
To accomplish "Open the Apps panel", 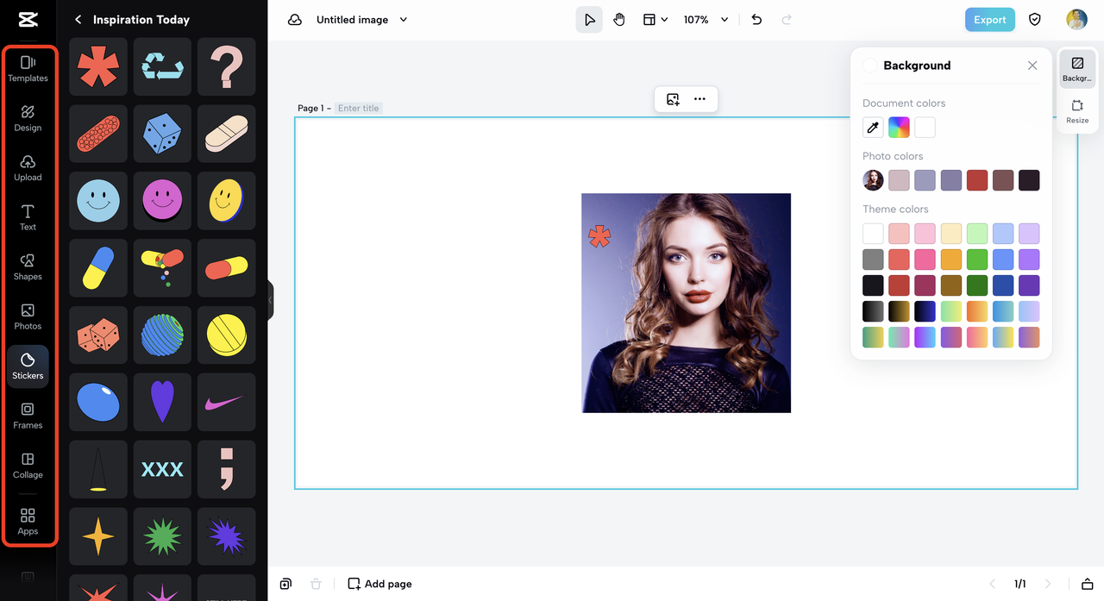I will click(x=28, y=522).
